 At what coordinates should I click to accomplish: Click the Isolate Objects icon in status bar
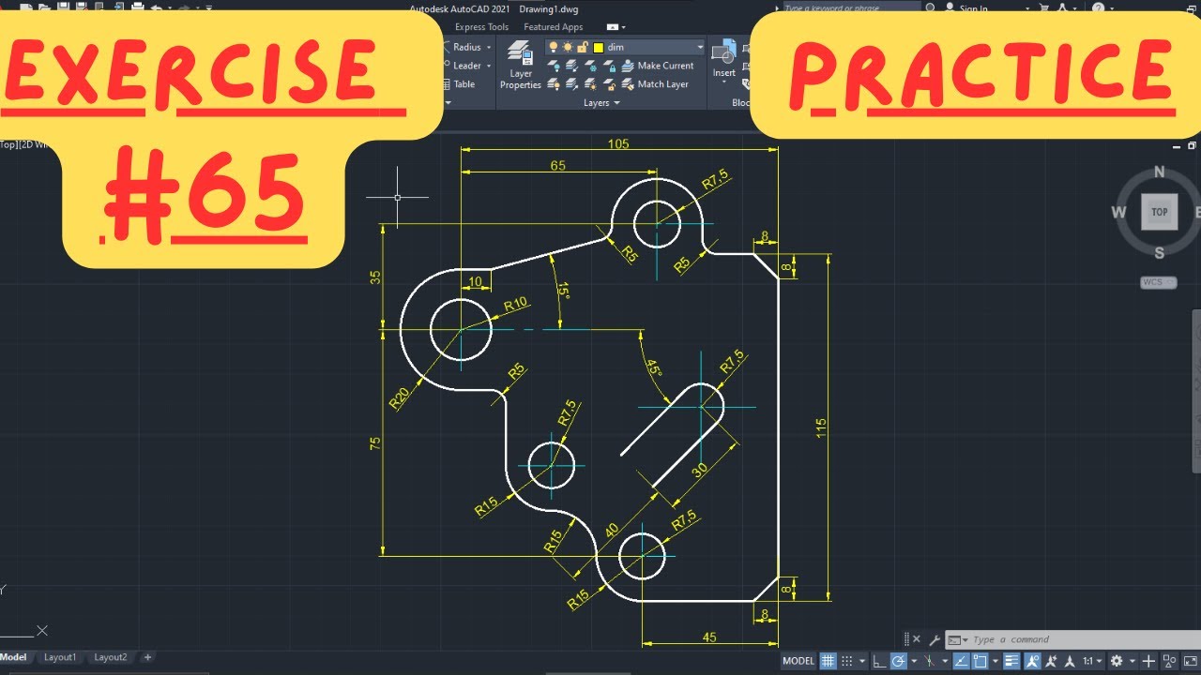[1170, 661]
